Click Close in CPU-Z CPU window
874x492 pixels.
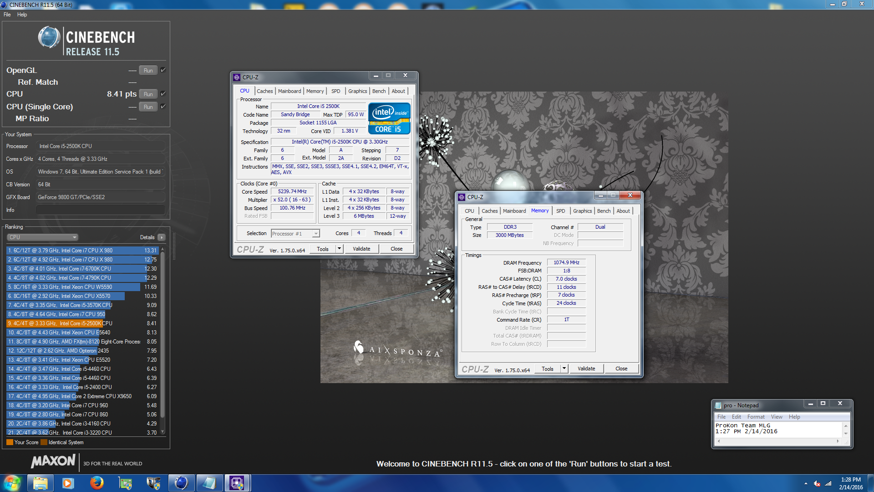396,249
